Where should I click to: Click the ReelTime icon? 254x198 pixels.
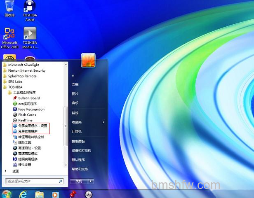[15, 120]
